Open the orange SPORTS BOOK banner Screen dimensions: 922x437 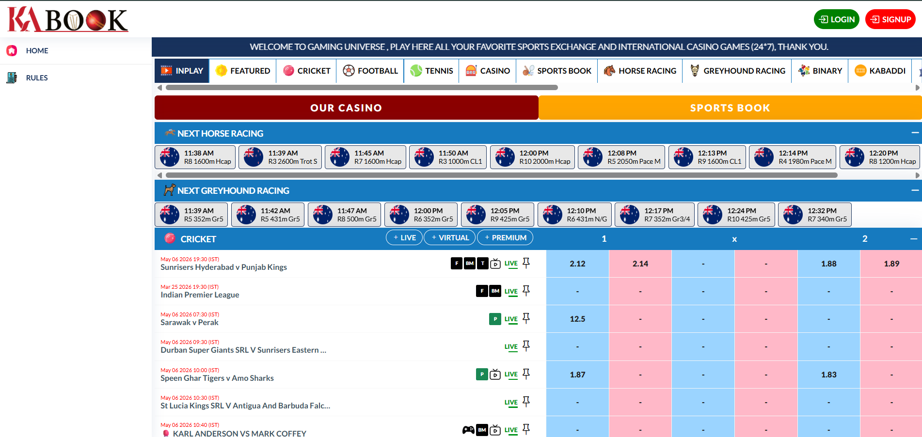(730, 108)
